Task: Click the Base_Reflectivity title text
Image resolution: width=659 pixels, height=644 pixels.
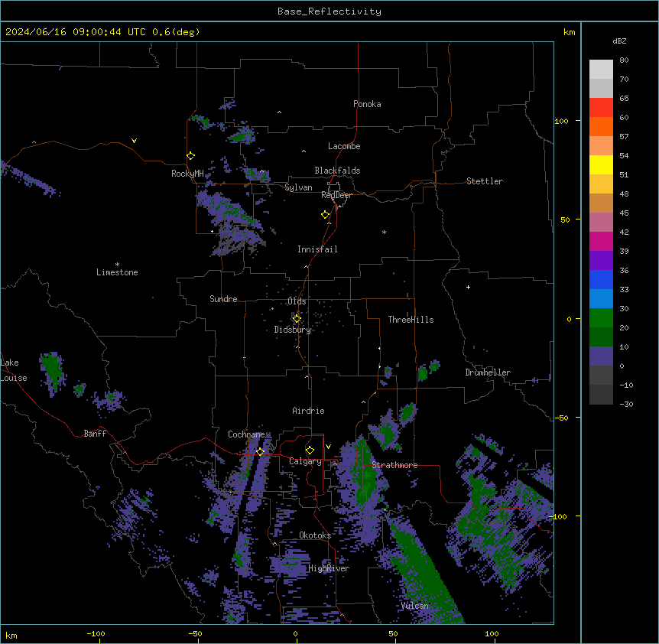Action: pyautogui.click(x=329, y=11)
